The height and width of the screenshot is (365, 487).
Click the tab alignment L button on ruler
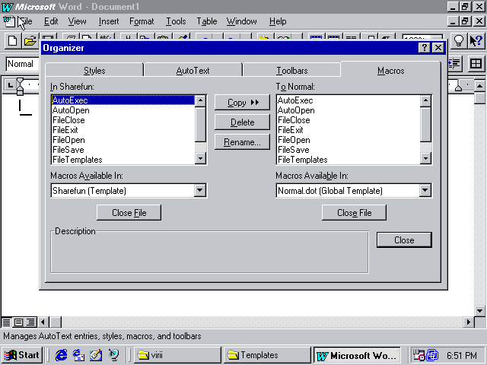[10, 84]
